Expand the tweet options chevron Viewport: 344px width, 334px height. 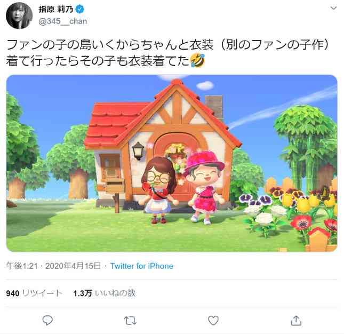click(x=333, y=9)
